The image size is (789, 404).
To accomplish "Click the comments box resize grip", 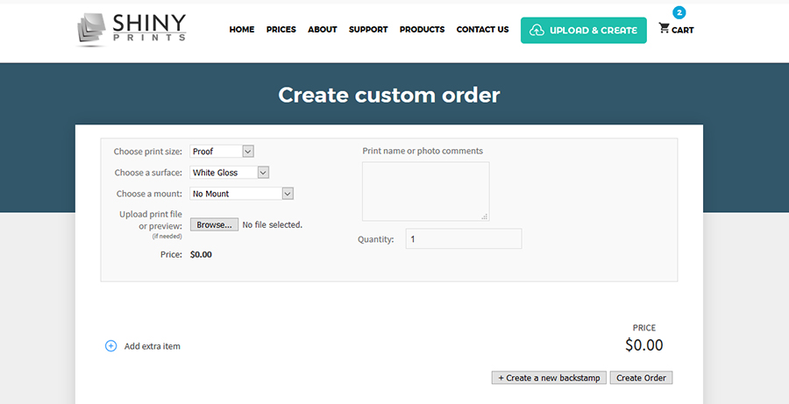I will [x=485, y=216].
